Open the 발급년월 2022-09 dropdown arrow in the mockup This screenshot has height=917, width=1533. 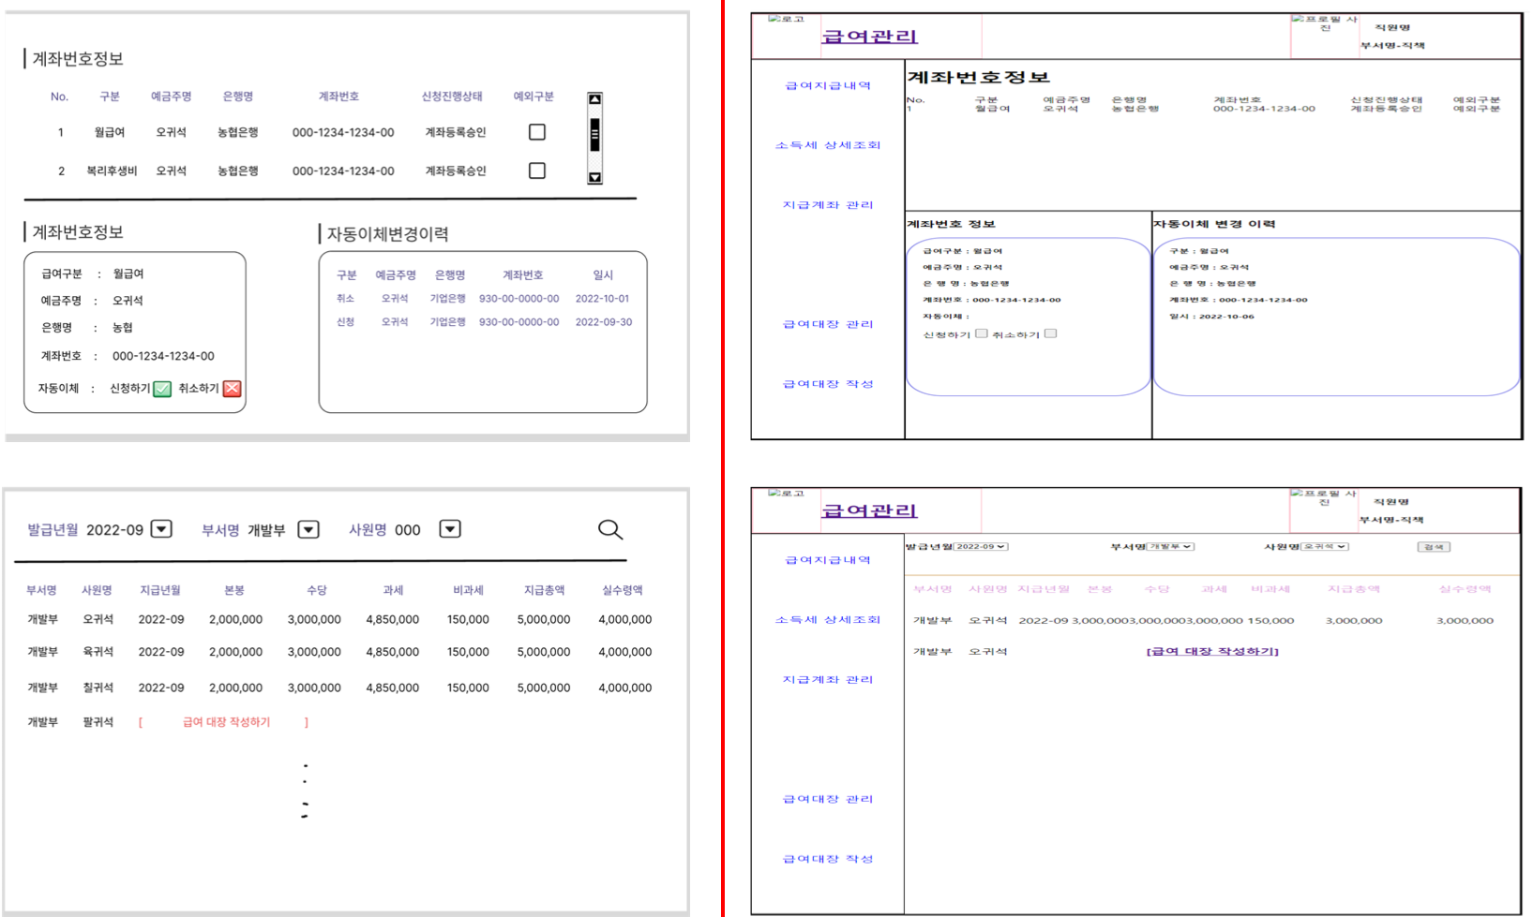coord(161,529)
